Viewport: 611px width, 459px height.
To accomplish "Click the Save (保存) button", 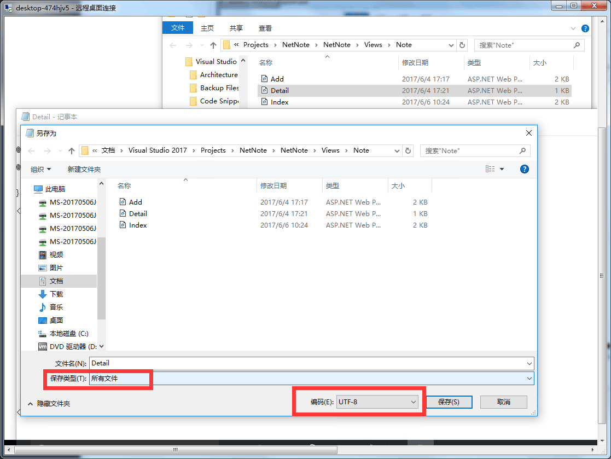I will click(449, 402).
